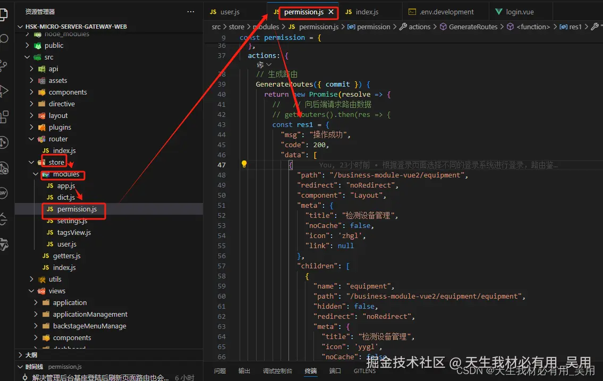This screenshot has width=603, height=381.
Task: Click the store breadcrumb segment
Action: pyautogui.click(x=236, y=27)
